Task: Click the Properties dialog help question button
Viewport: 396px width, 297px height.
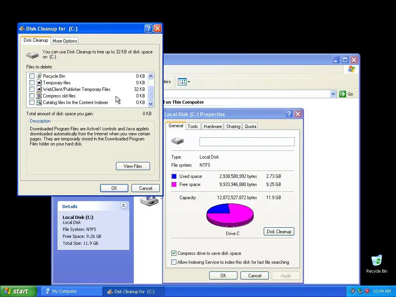Action: coord(289,114)
